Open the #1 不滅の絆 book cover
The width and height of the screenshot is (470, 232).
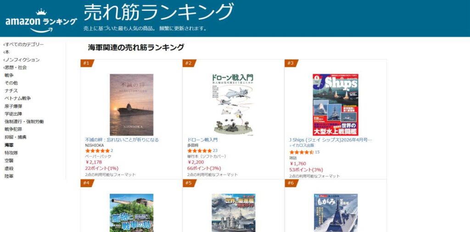(131, 105)
